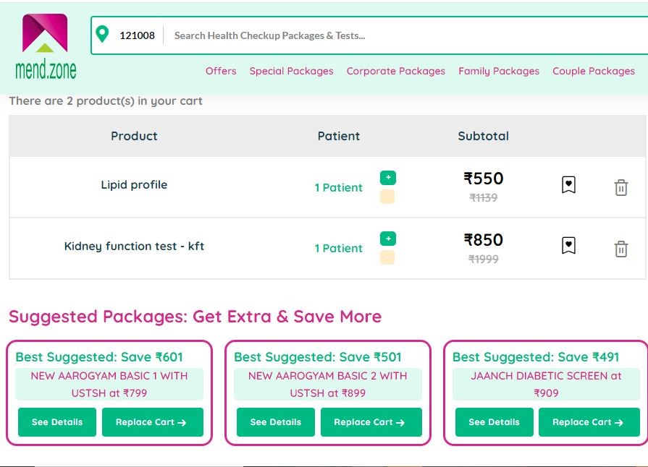
Task: Decrease patient count for Lipid profile
Action: click(388, 197)
